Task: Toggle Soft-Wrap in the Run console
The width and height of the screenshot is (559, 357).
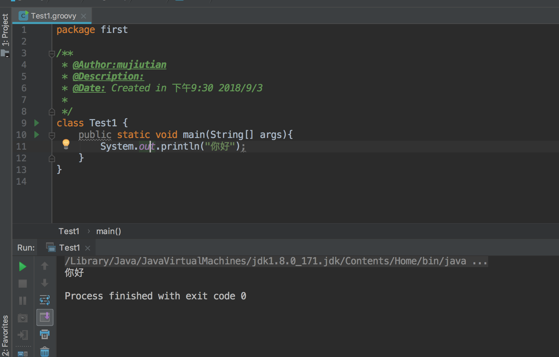Action: click(x=45, y=300)
